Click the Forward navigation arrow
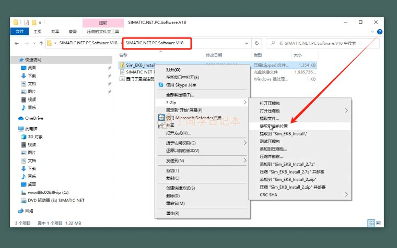This screenshot has width=397, height=248. (26, 43)
